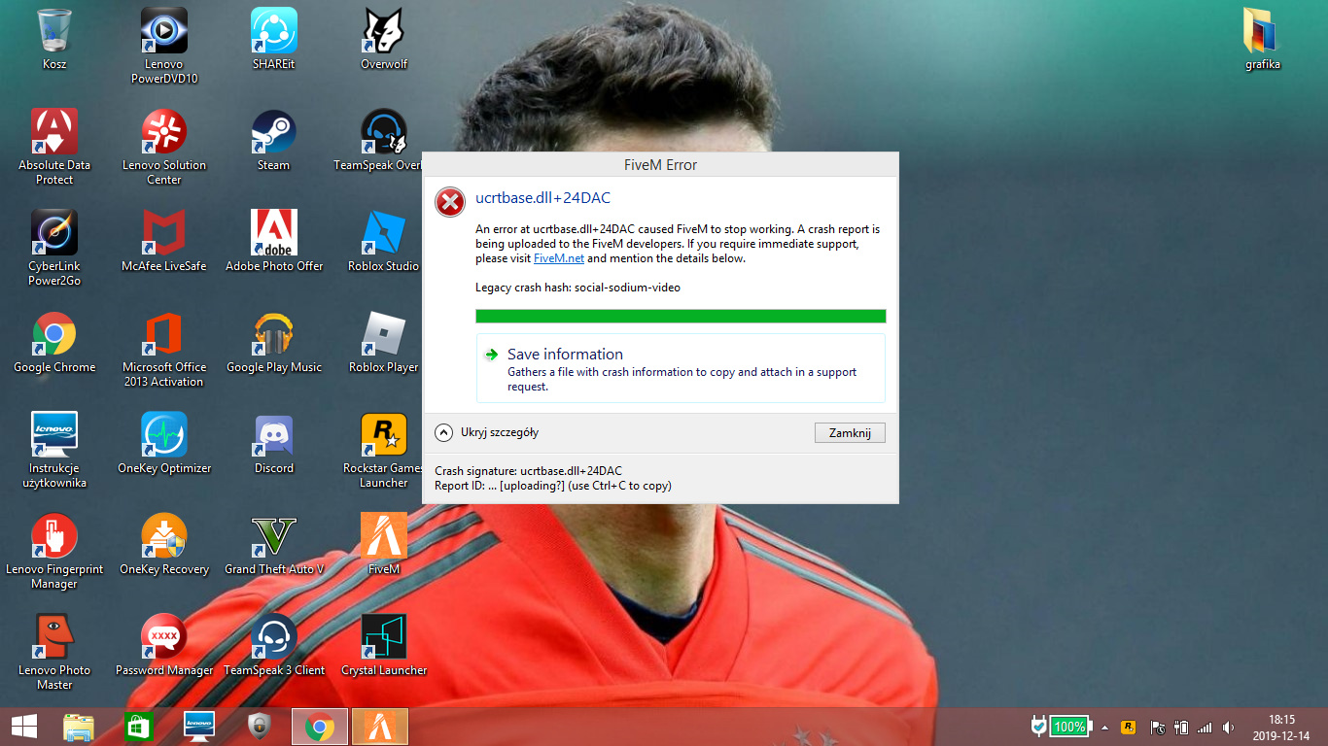1328x746 pixels.
Task: Select the McAfee LiveSafe shortcut
Action: [164, 242]
